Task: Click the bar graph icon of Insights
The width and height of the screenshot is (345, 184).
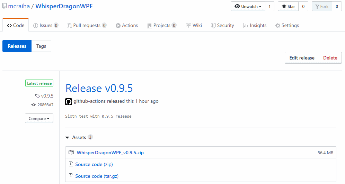Action: click(x=246, y=26)
